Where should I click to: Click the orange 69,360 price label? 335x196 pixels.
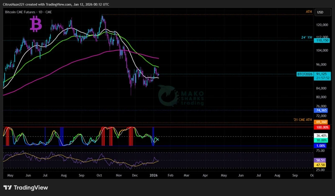tap(321, 122)
